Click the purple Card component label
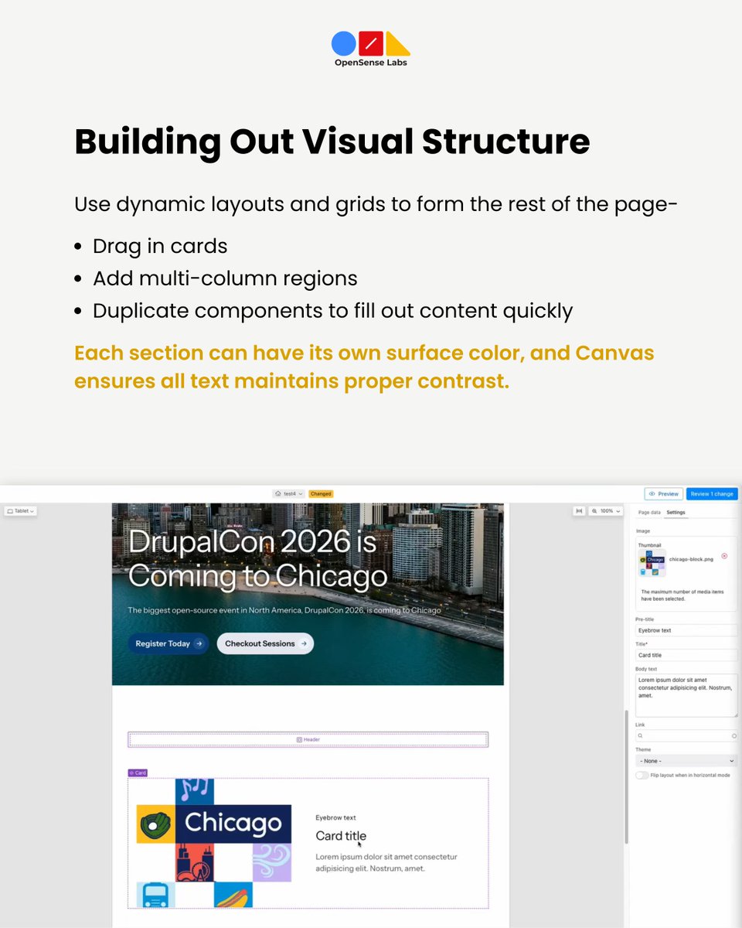The width and height of the screenshot is (742, 928). point(138,773)
